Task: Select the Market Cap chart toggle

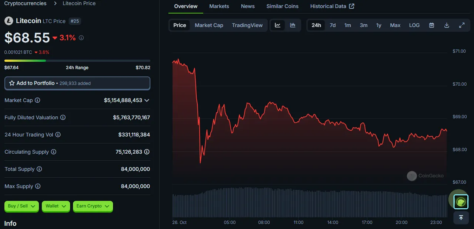Action: point(209,25)
